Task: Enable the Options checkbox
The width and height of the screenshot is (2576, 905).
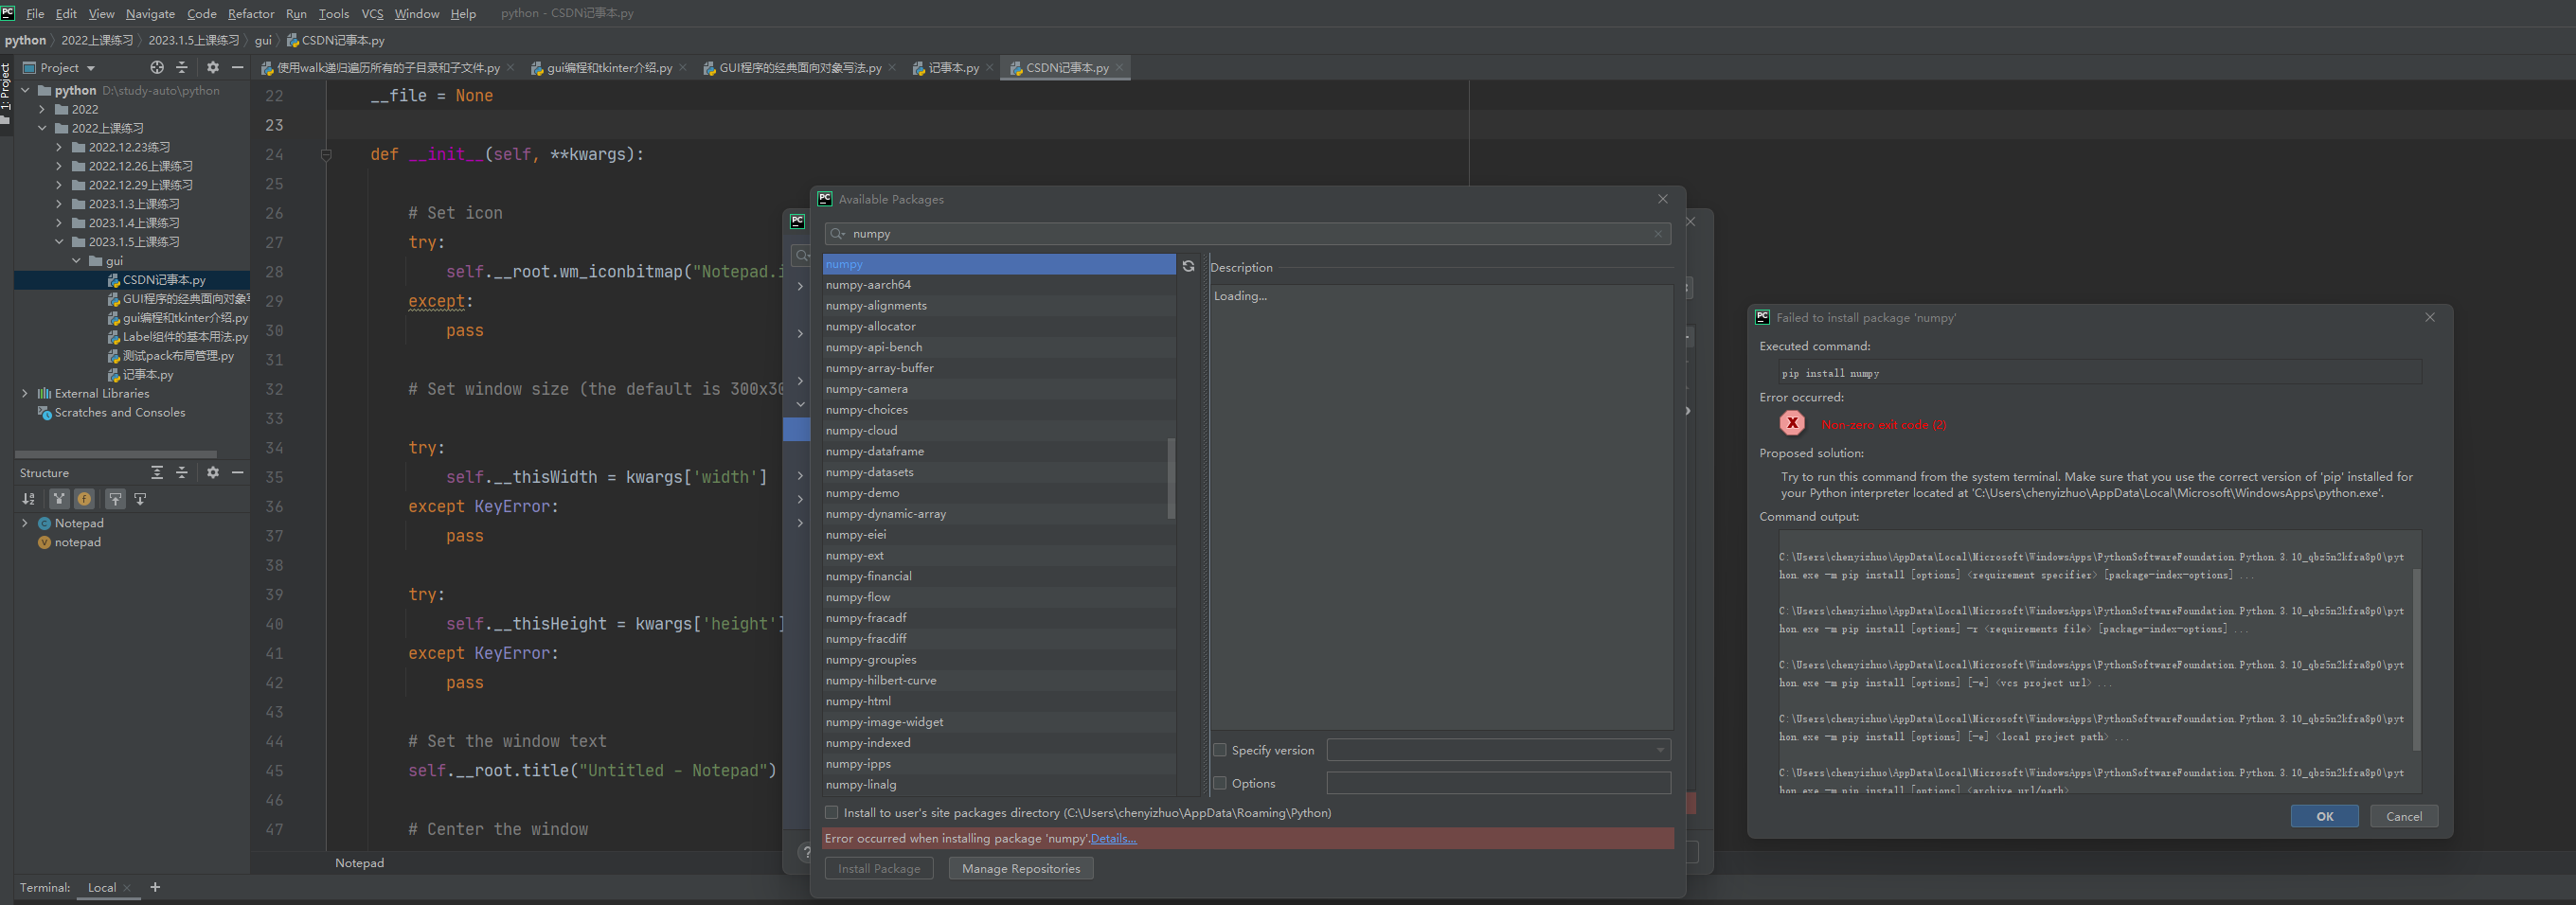Action: click(1219, 783)
